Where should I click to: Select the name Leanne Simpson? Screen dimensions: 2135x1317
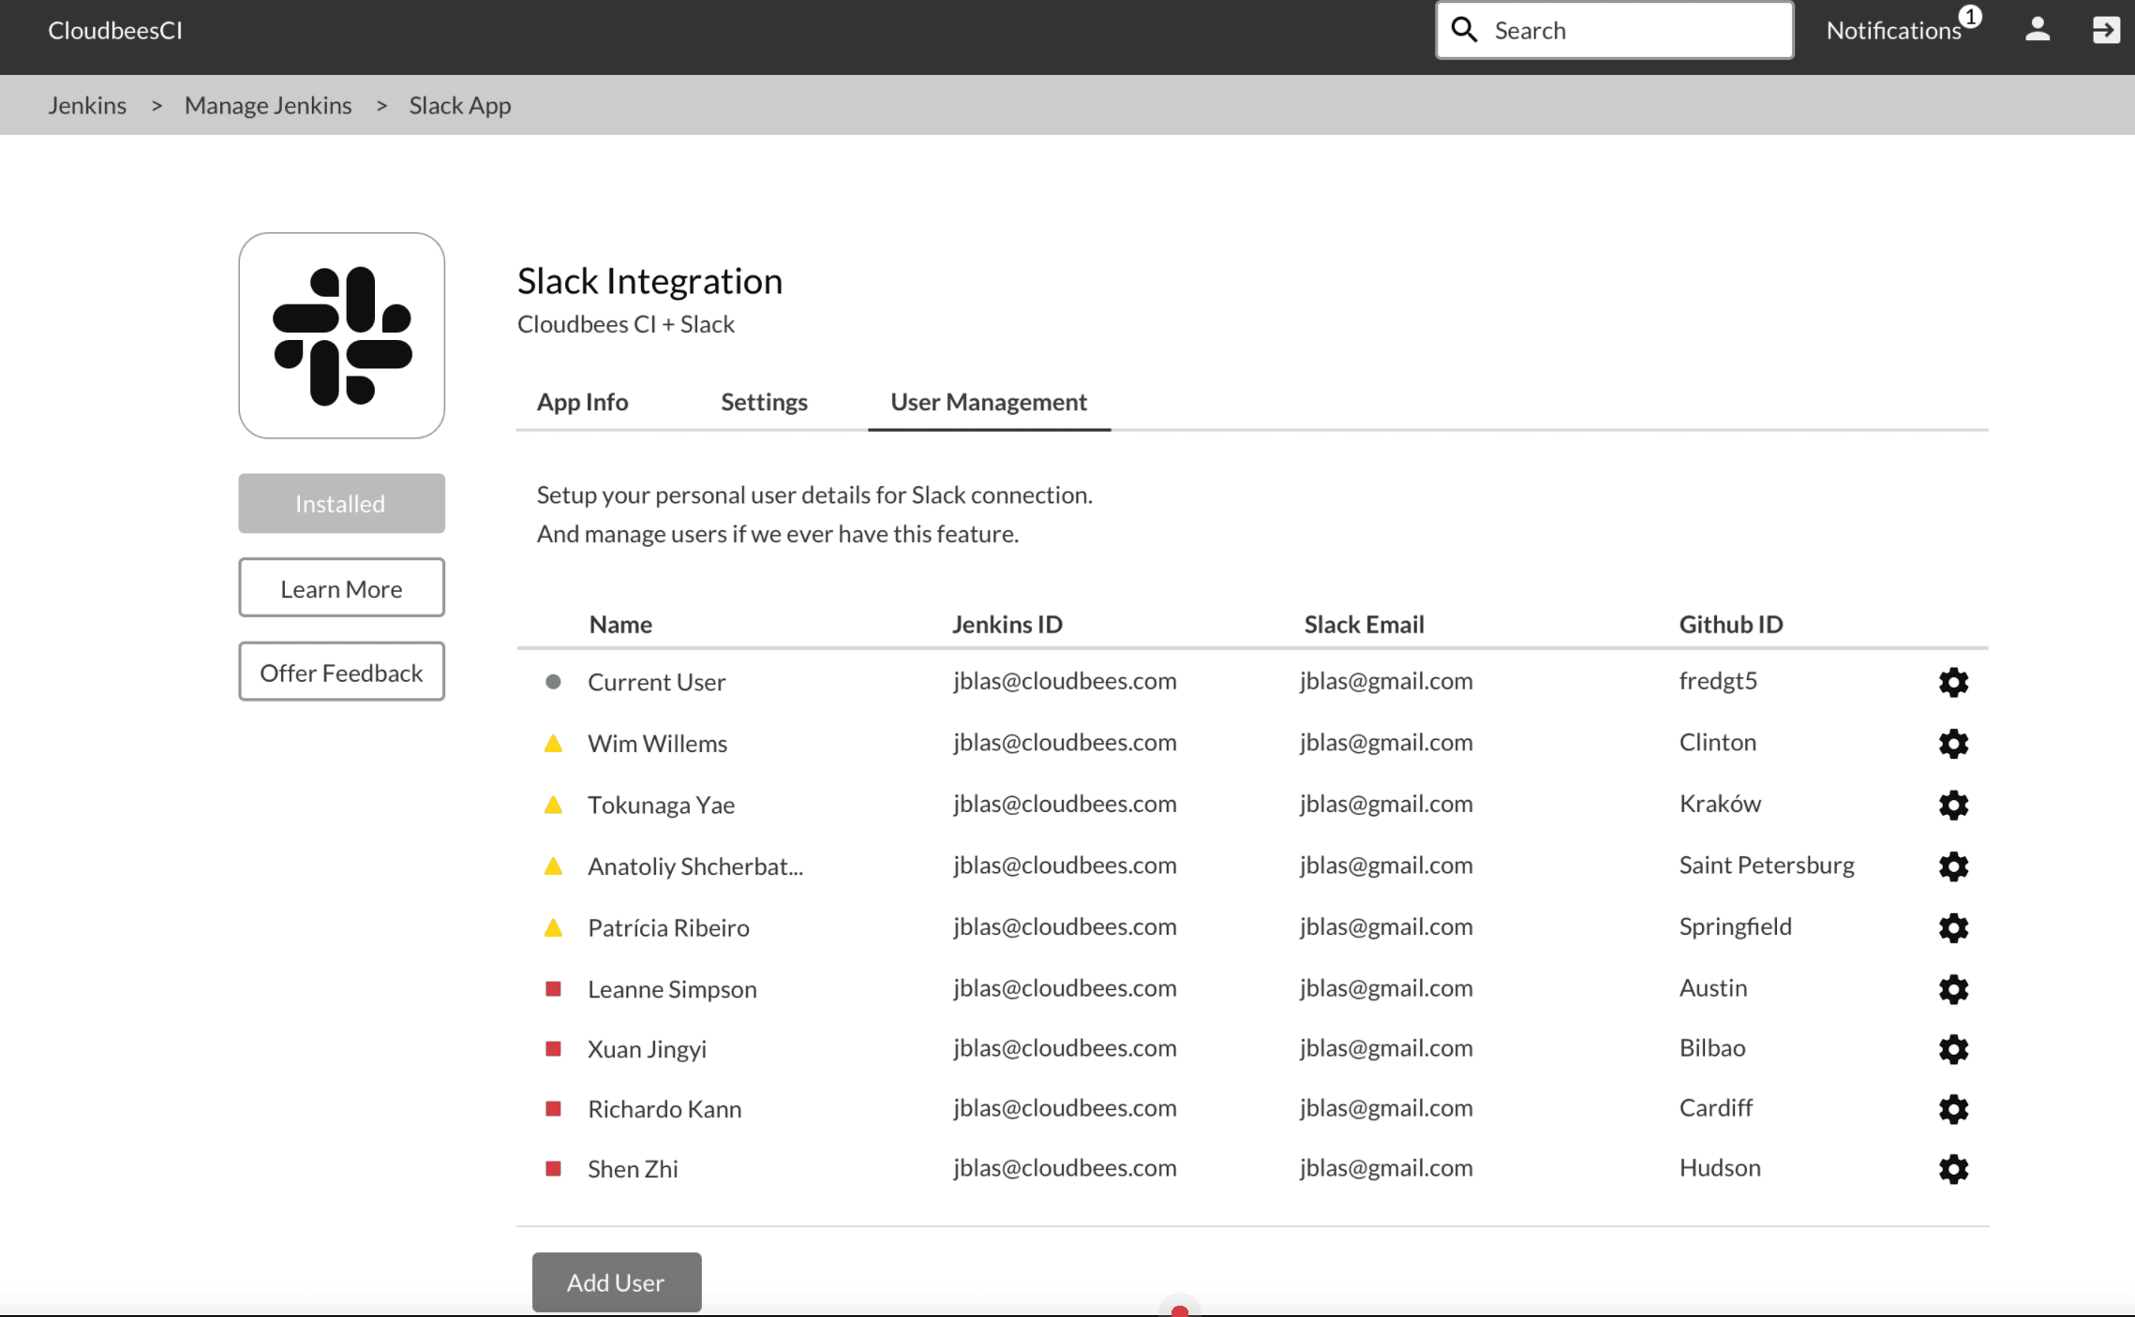point(672,989)
